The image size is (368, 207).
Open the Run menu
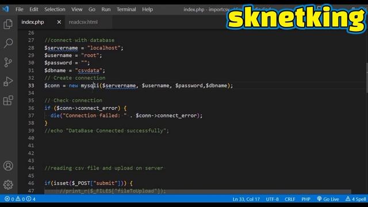point(106,9)
